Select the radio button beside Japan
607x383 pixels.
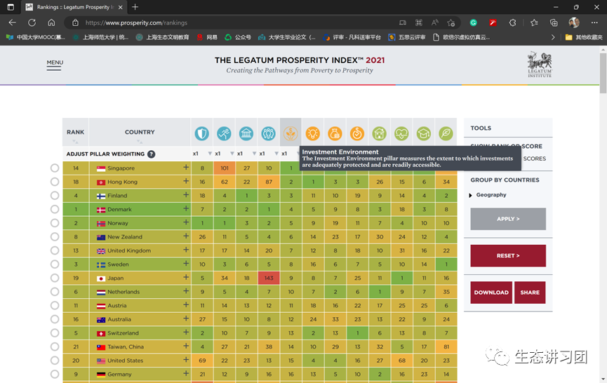pos(55,278)
